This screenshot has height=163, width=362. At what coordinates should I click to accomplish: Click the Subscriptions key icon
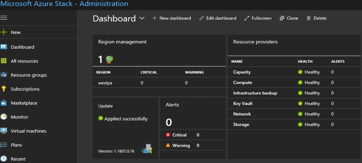(x=4, y=89)
